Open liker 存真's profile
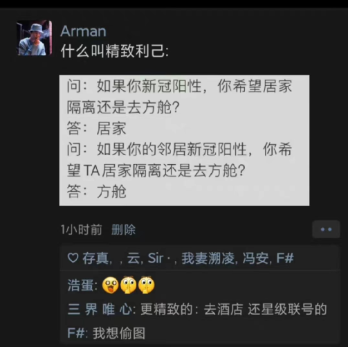This screenshot has width=348, height=347. tap(95, 258)
